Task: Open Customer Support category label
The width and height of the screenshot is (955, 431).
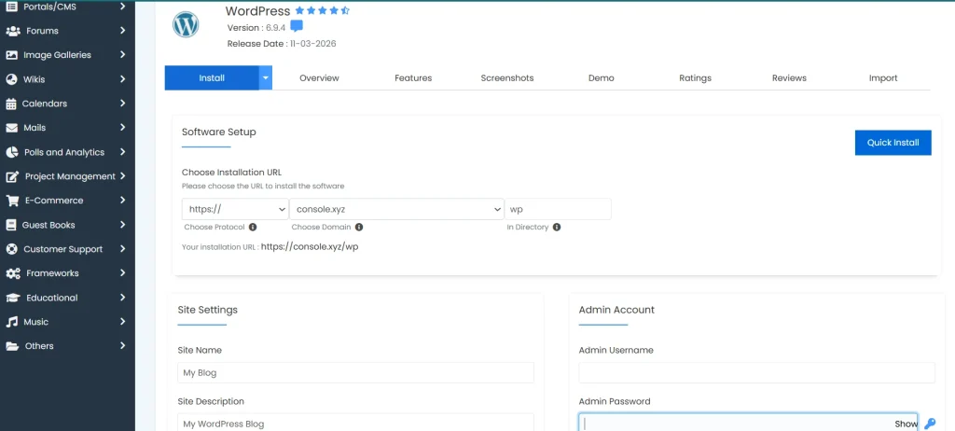Action: [x=63, y=249]
